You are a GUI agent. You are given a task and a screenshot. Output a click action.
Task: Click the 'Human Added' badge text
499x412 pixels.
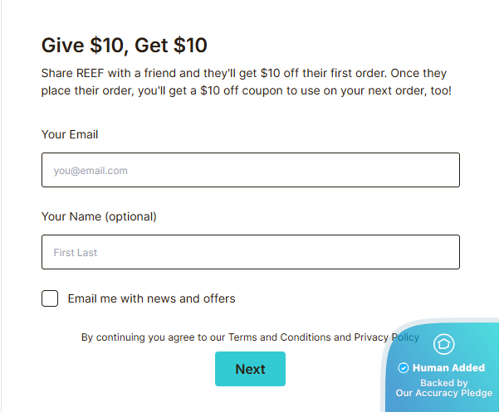[x=448, y=368]
